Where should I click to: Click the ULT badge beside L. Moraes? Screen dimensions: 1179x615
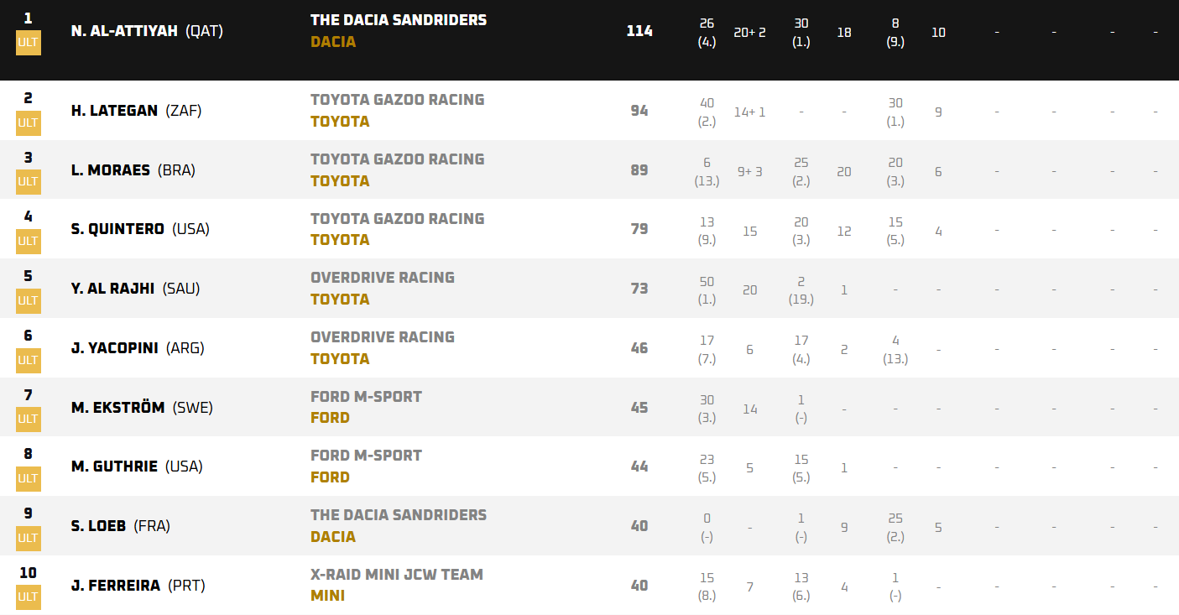[28, 181]
